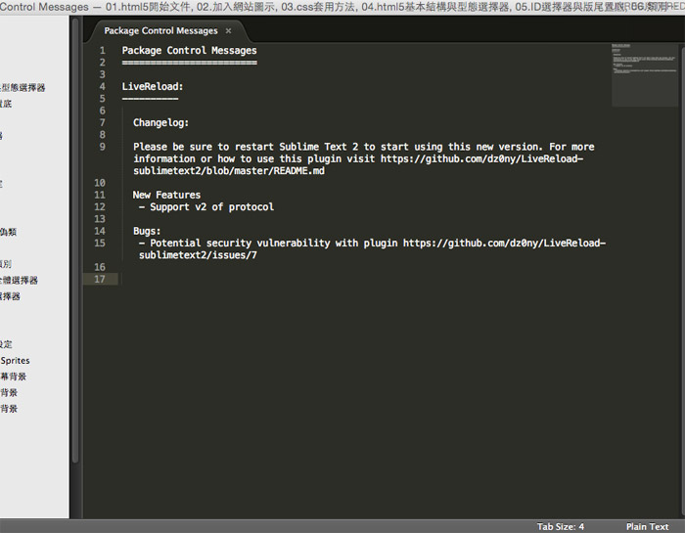Click the 'New Features' line
This screenshot has height=533, width=685.
pyautogui.click(x=166, y=195)
